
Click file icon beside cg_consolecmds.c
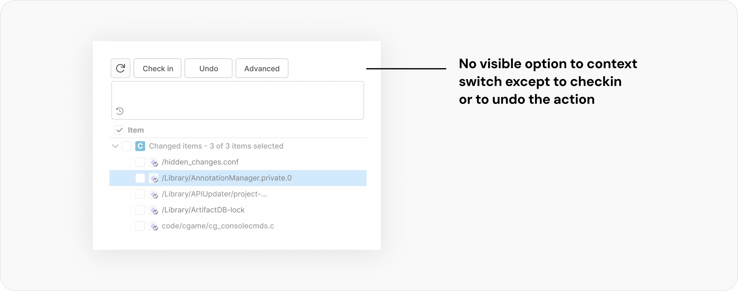point(154,226)
